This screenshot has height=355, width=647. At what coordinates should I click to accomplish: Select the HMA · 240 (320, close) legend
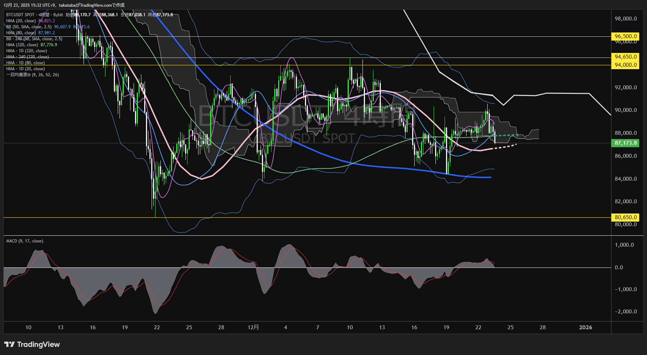tap(28, 57)
